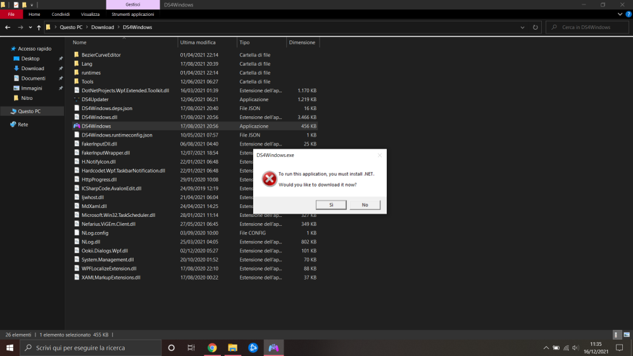Open the Strumenti applicazioni tab
633x356 pixels.
coord(133,14)
